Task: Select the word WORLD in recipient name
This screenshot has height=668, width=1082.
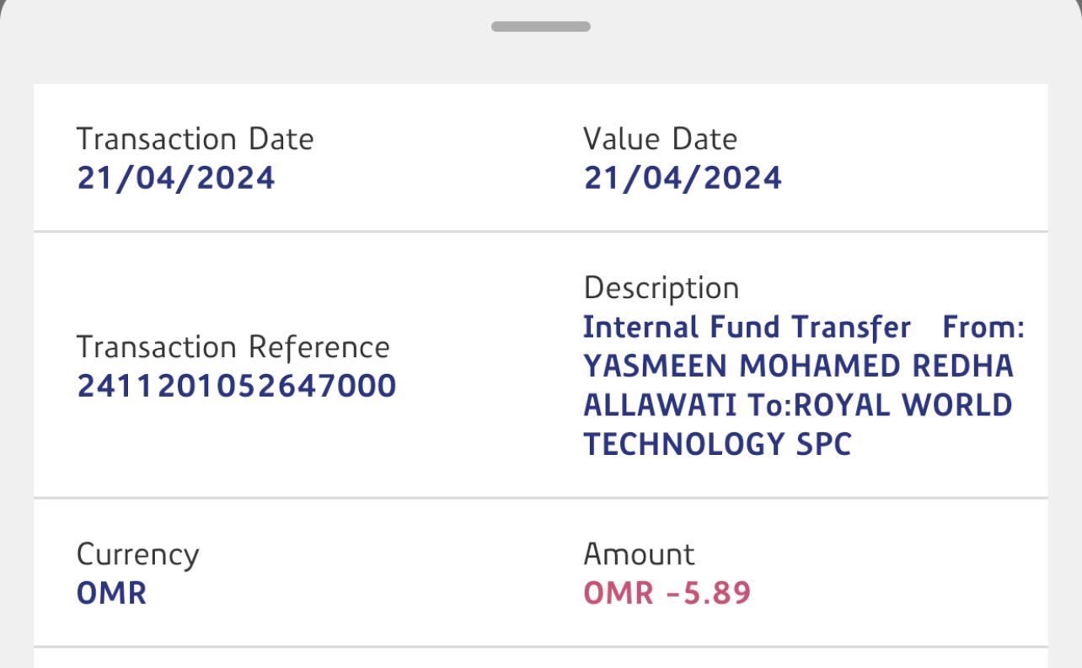Action: (x=956, y=405)
